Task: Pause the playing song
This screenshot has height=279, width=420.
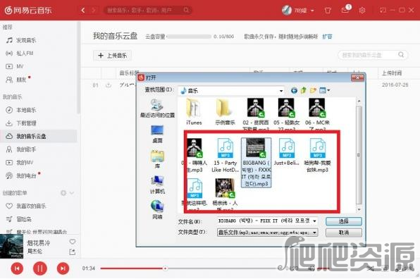Action: pyautogui.click(x=40, y=268)
